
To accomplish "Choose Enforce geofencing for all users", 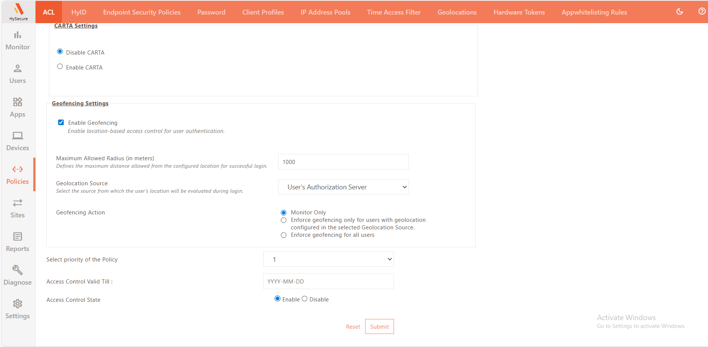I will point(284,235).
